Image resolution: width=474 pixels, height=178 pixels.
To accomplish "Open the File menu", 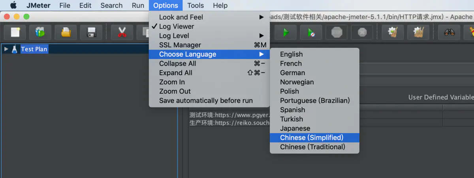I will click(65, 6).
